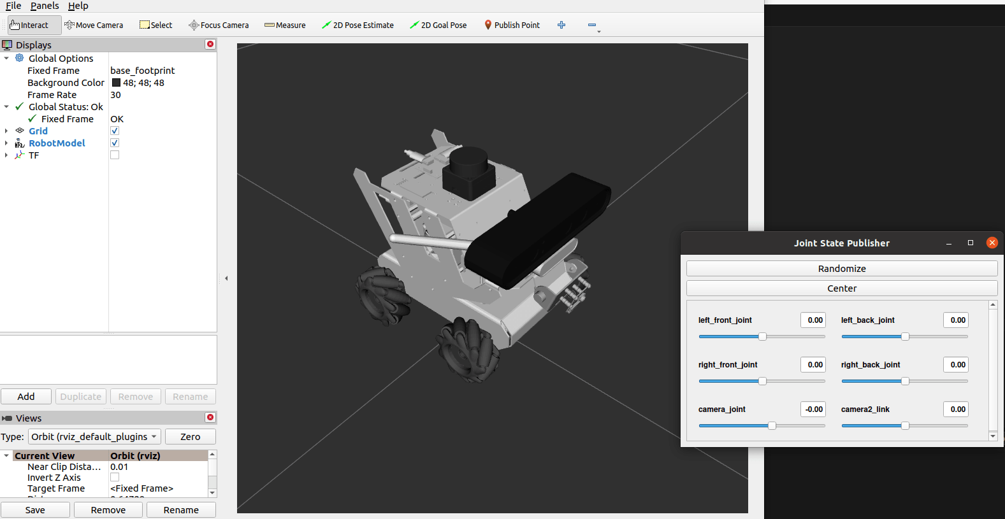The width and height of the screenshot is (1005, 519).
Task: Select the 2D Pose Estimate tool
Action: 358,25
